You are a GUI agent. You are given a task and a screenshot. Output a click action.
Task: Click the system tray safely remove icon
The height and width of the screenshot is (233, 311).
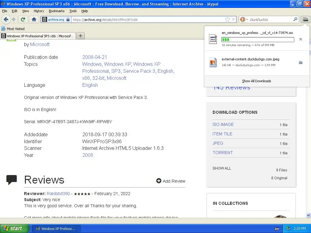289,228
